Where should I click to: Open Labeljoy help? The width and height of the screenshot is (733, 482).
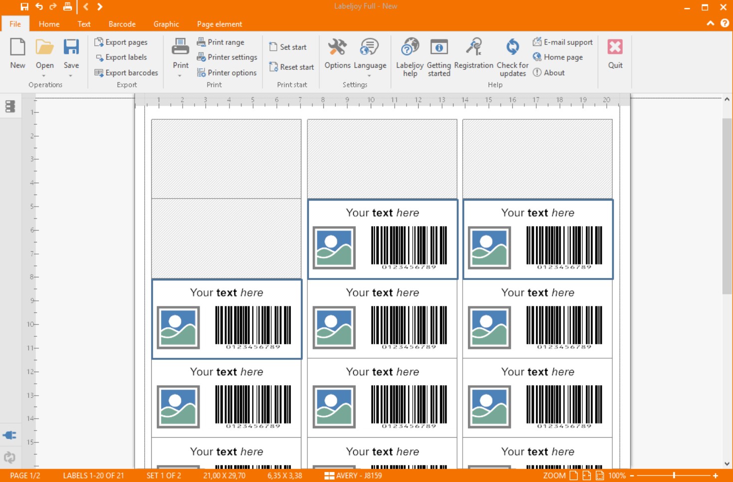410,46
